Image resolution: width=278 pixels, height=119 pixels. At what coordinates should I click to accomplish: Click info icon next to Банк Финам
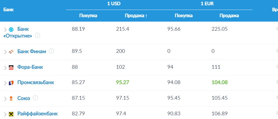[x=51, y=51]
